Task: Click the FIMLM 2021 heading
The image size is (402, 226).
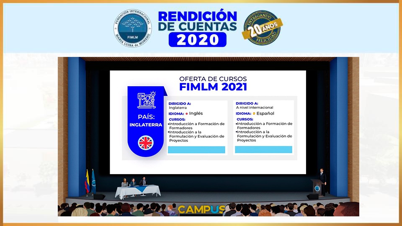Action: (x=213, y=87)
